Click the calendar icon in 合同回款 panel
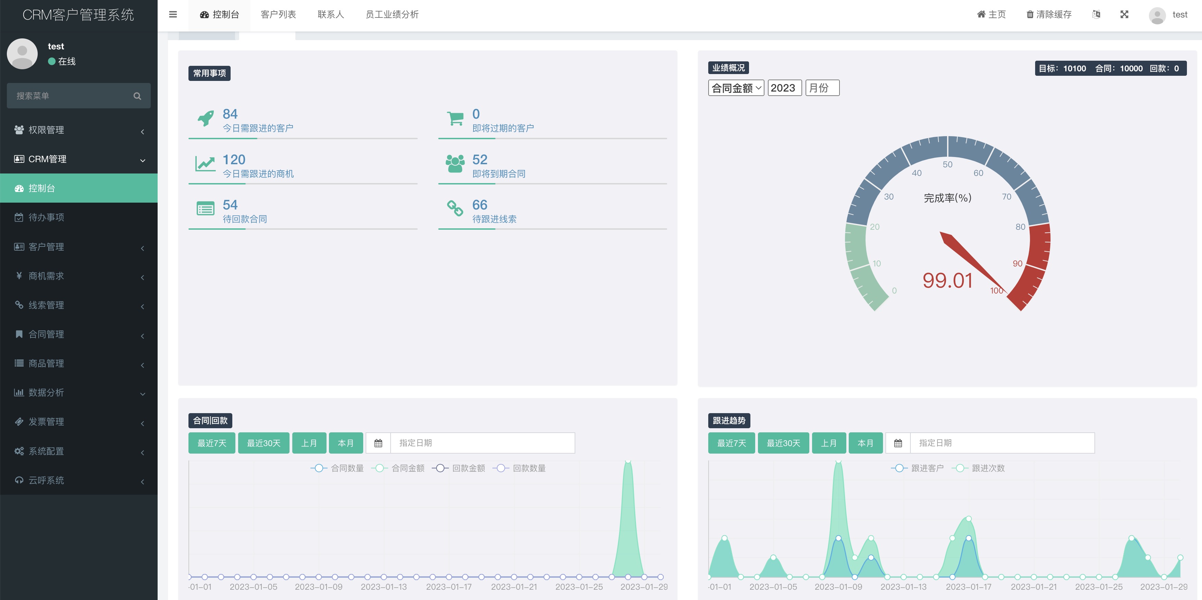This screenshot has width=1202, height=600. (378, 443)
